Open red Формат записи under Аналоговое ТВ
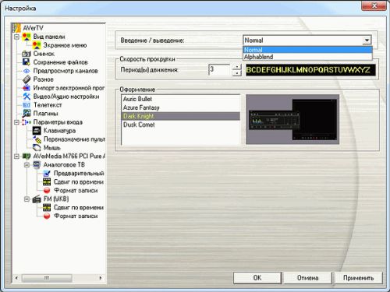The height and width of the screenshot is (292, 390). (47, 190)
